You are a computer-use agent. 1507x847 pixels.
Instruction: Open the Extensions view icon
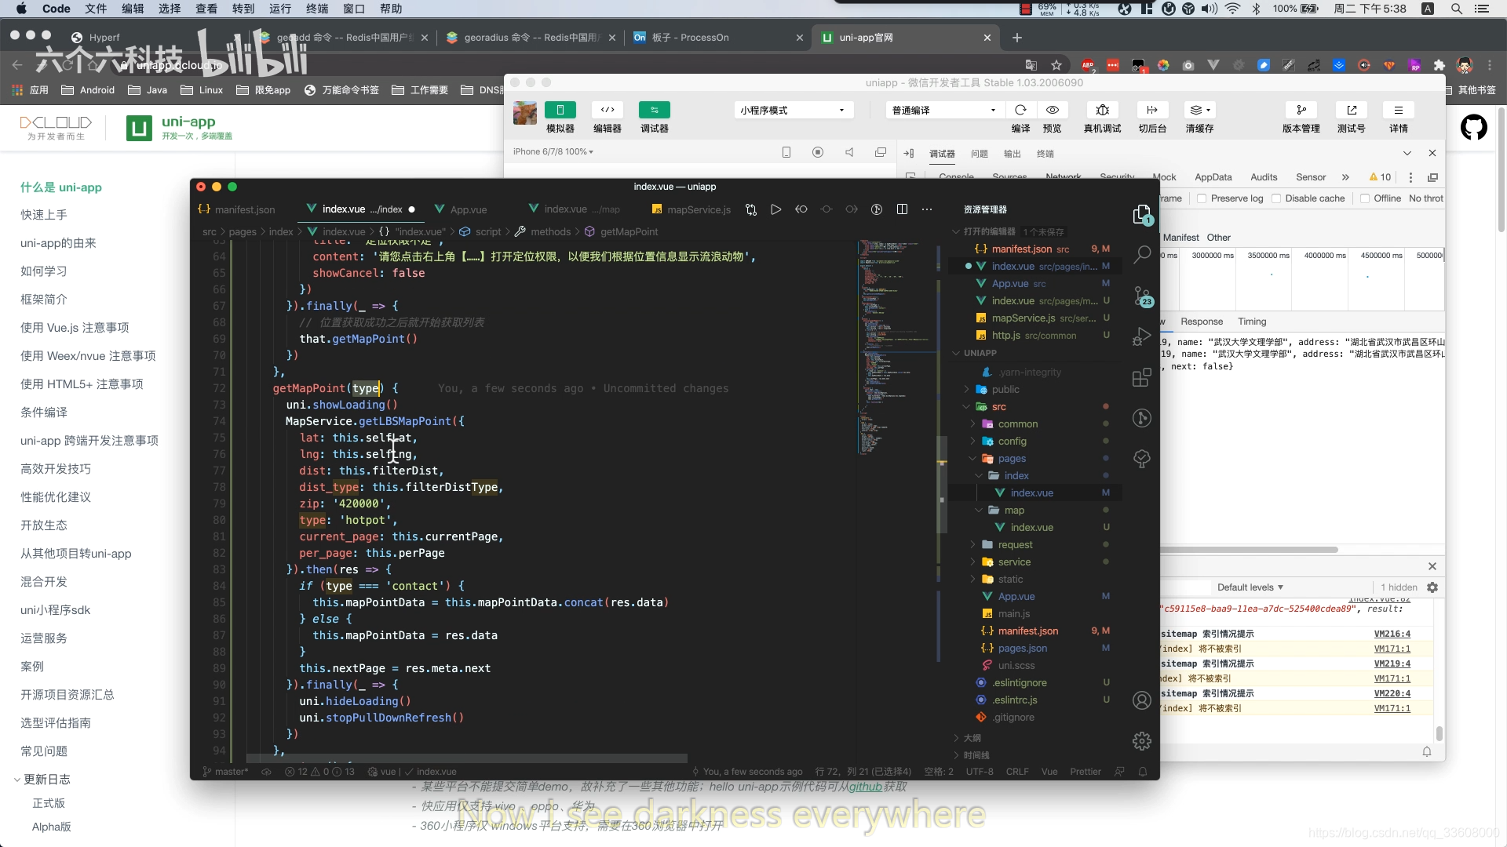pyautogui.click(x=1142, y=378)
